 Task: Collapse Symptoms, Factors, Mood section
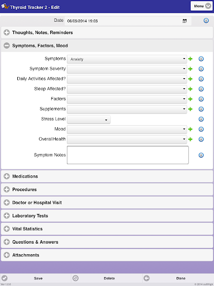point(107,46)
